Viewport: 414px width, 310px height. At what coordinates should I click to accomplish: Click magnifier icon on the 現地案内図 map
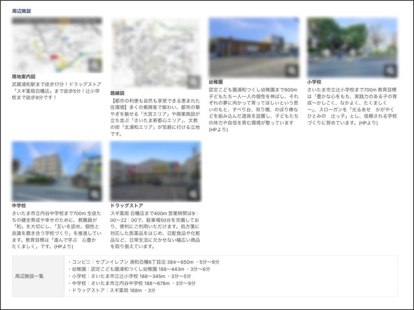pos(94,65)
